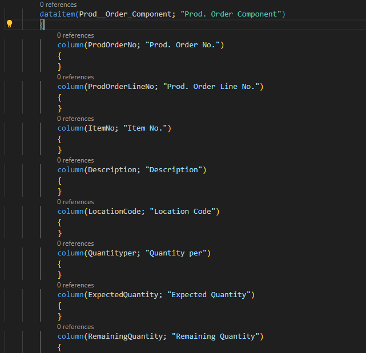Open the '0 references' lens above Description column

pyautogui.click(x=75, y=160)
